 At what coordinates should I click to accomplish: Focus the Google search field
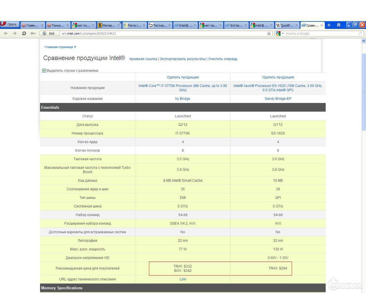click(x=321, y=33)
